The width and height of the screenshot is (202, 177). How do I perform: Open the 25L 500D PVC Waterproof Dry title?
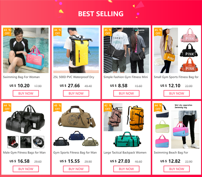(x=74, y=77)
